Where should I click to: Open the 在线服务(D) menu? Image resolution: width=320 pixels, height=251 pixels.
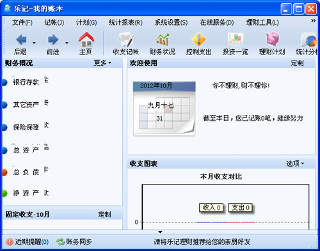tap(216, 22)
